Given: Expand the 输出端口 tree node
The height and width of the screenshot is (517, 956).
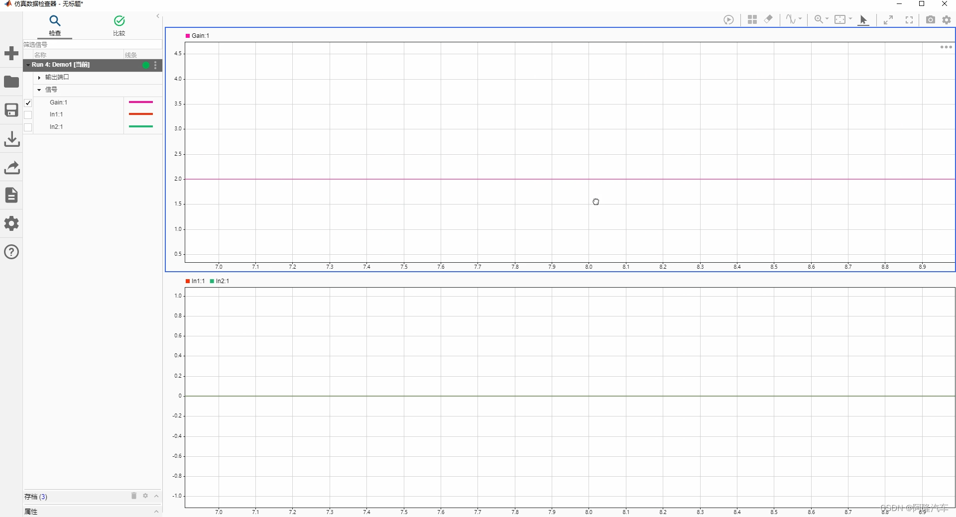Looking at the screenshot, I should point(38,77).
